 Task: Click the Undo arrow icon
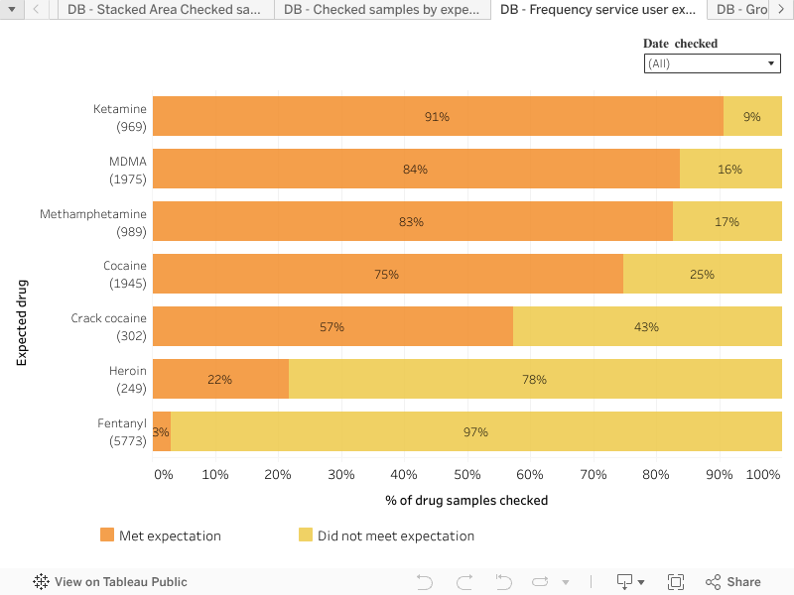point(425,582)
